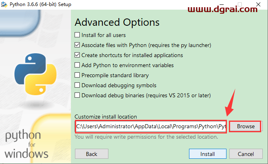268x164 pixels.
Task: Click the Python logo image
Action: point(35,74)
